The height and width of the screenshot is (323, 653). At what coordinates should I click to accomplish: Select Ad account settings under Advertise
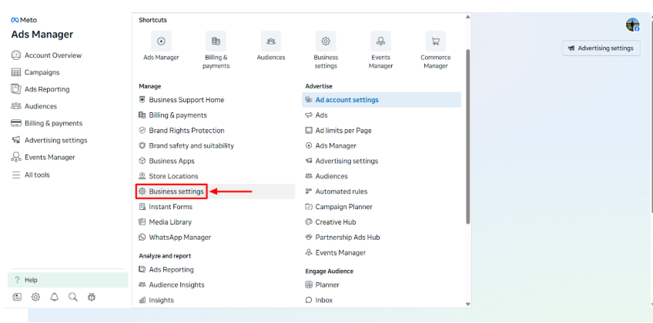click(x=347, y=100)
